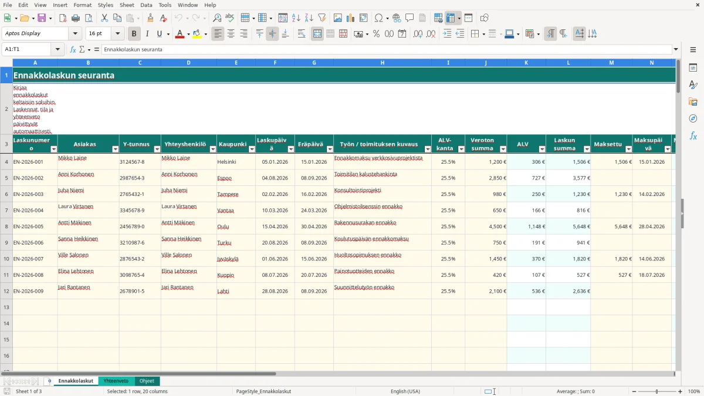
Task: Open the Format menu
Action: (82, 5)
